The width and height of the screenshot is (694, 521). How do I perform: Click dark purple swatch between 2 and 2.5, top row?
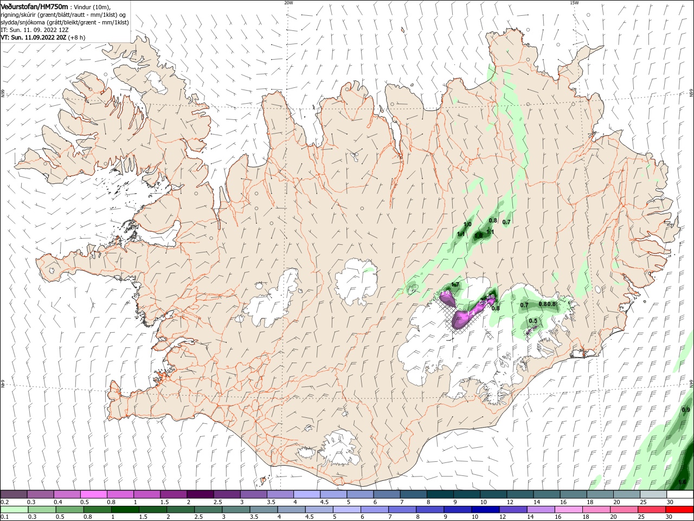tap(200, 494)
